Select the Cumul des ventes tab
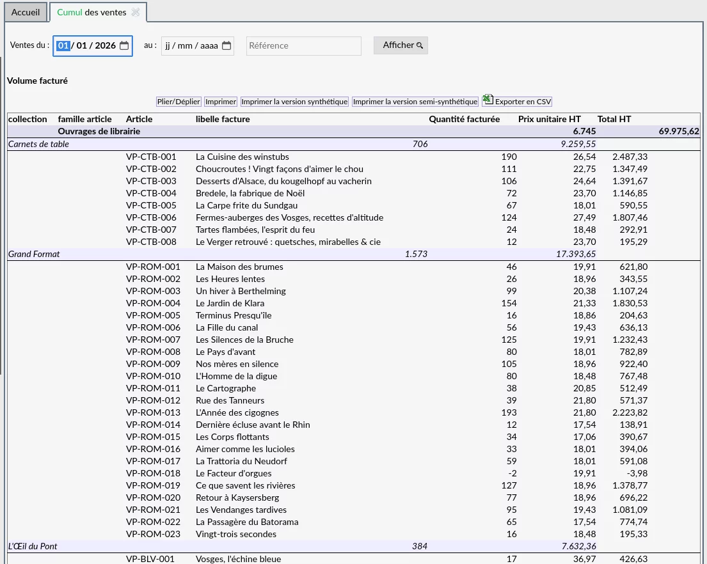This screenshot has width=707, height=564. pyautogui.click(x=91, y=12)
